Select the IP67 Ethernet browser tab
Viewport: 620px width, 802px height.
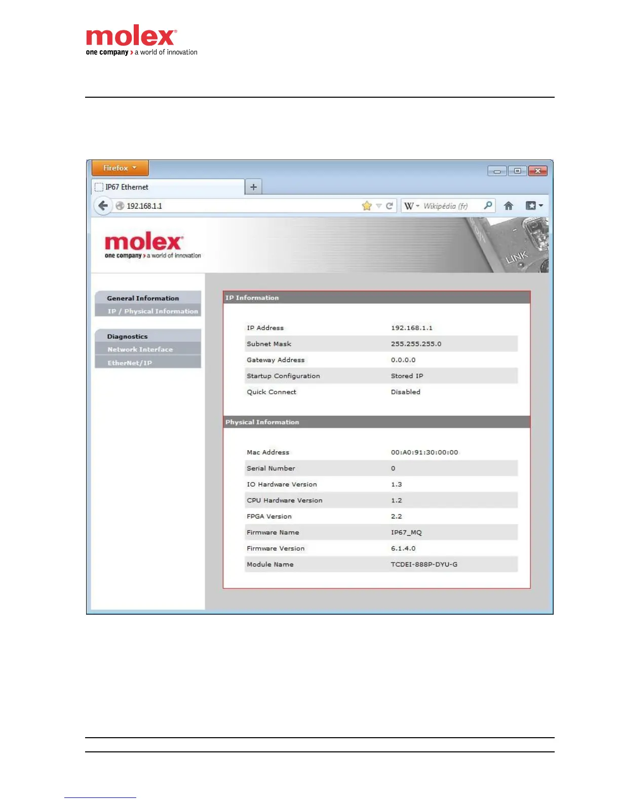coord(168,187)
